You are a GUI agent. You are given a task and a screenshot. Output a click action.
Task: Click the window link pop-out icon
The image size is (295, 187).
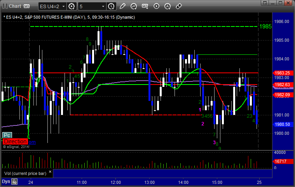pos(265,3)
